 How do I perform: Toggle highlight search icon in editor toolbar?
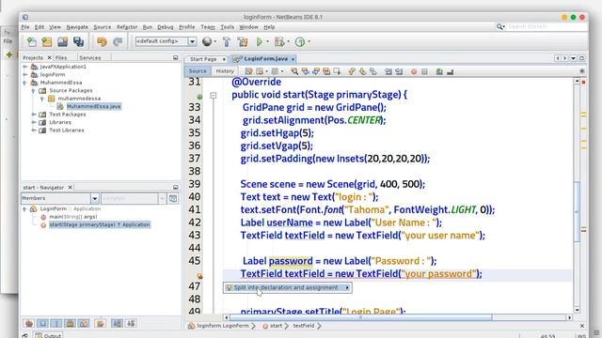point(326,71)
